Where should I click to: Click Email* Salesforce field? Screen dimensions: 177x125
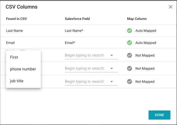(x=70, y=43)
